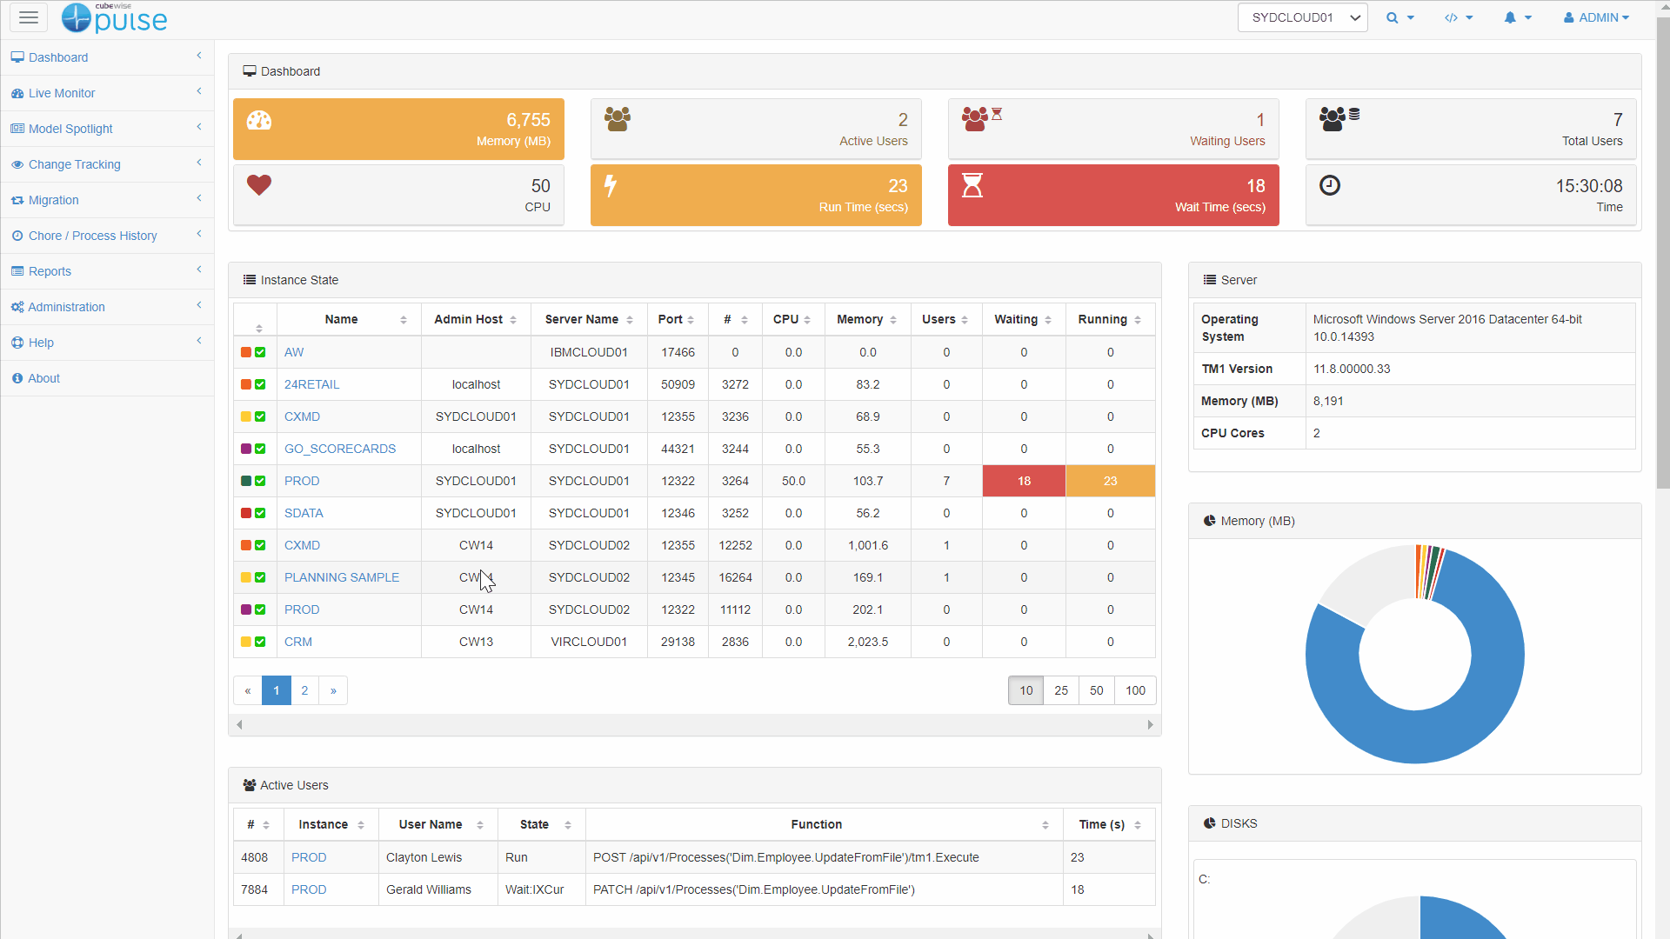Screen dimensions: 1670x939
Task: Toggle the green checkbox for CRM instance
Action: (x=260, y=642)
